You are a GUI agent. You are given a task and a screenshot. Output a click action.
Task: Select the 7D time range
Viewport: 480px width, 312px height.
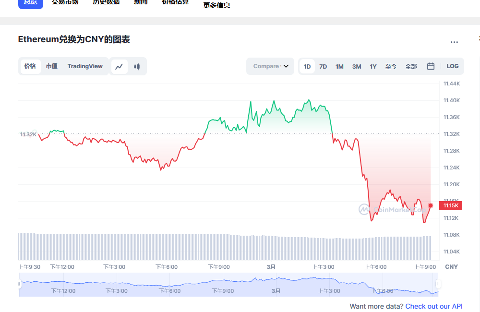[323, 66]
